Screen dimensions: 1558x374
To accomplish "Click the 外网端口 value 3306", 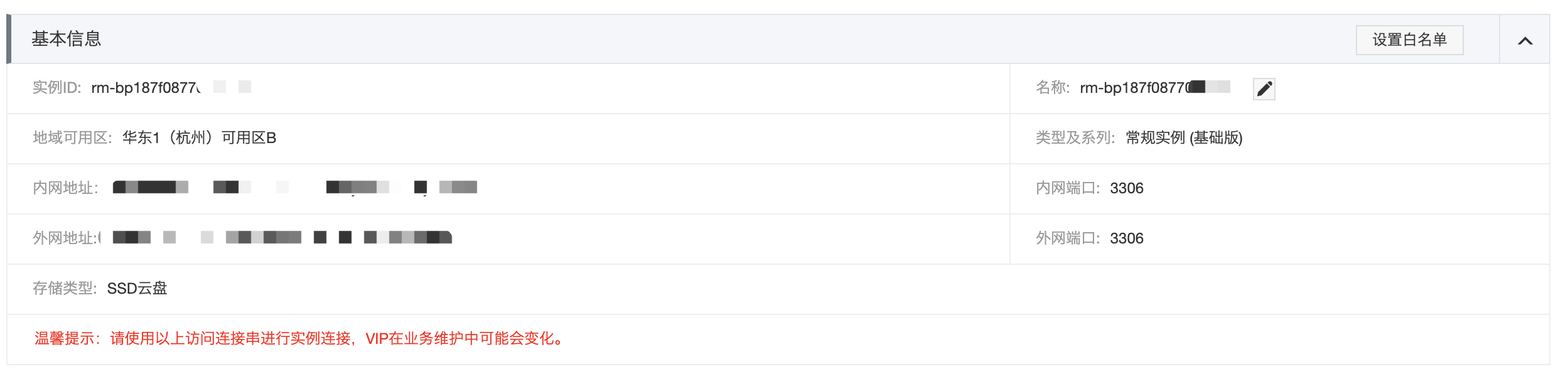I will 1127,238.
